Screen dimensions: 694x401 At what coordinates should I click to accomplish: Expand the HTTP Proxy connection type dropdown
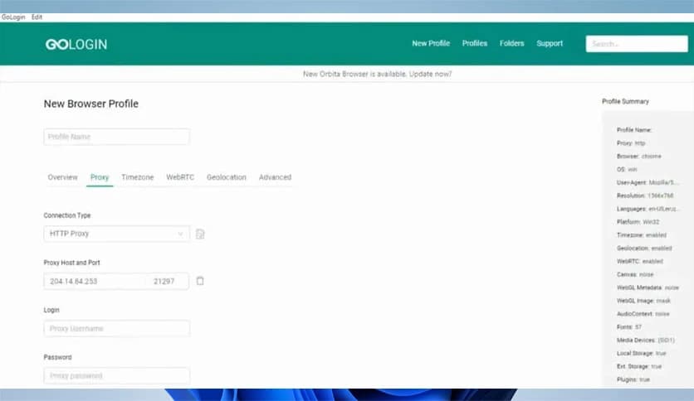coord(117,234)
